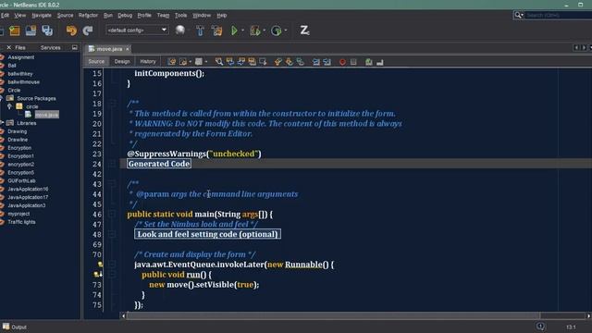Screen dimensions: 592x333
Task: Collapse the comment fold at line 18
Action: click(x=112, y=103)
